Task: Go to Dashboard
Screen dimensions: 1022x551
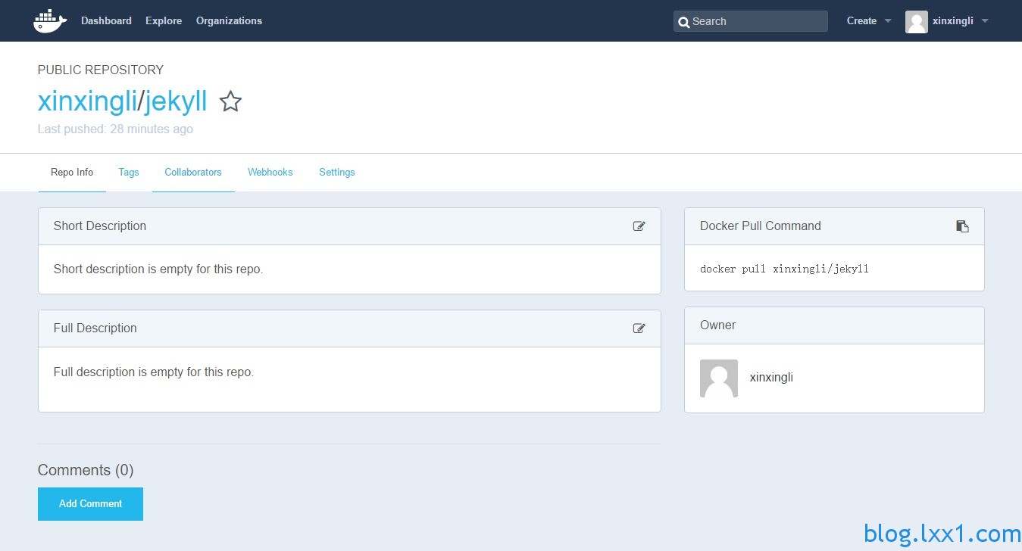Action: (x=106, y=21)
